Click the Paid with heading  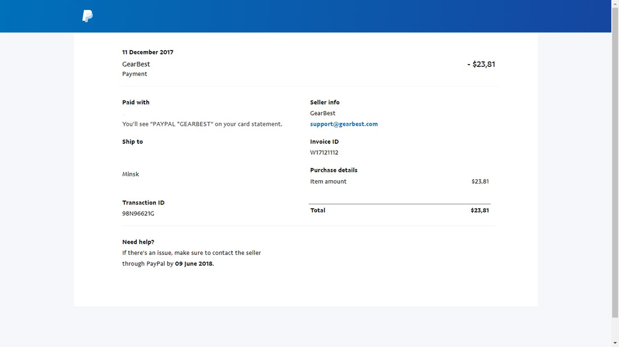tap(136, 102)
